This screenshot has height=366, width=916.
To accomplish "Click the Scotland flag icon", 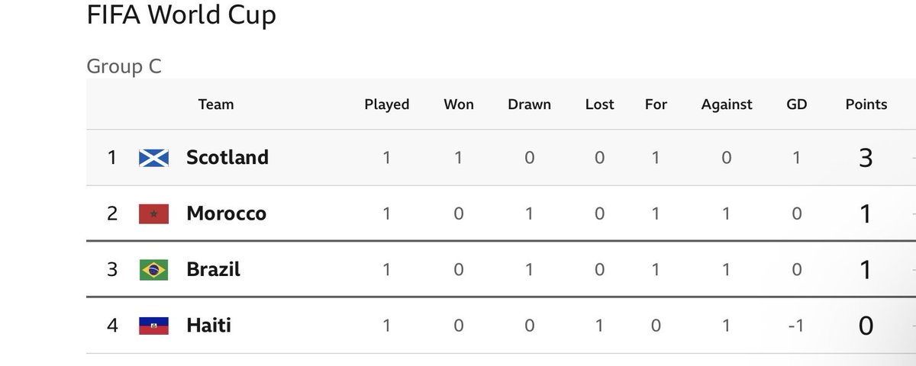I will click(153, 158).
